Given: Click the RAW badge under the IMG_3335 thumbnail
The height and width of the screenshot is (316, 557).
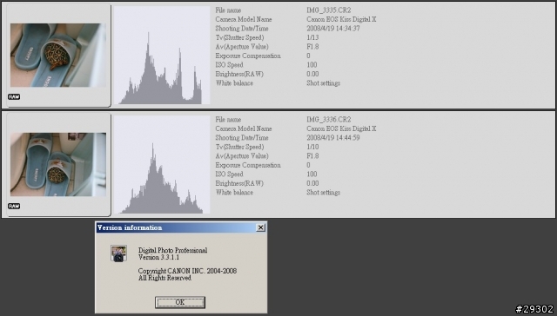Looking at the screenshot, I should tap(14, 96).
